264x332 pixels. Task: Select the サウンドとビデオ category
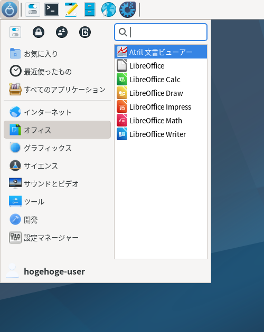58,183
